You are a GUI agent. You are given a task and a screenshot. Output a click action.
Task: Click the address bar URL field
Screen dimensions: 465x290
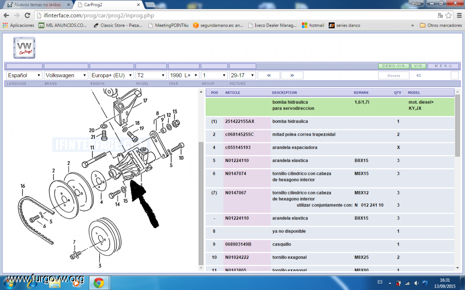pyautogui.click(x=236, y=15)
